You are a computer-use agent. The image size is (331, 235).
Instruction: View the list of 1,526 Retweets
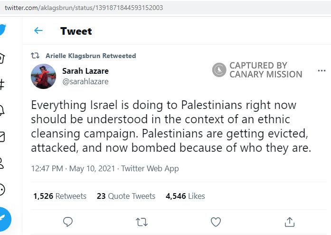(60, 196)
